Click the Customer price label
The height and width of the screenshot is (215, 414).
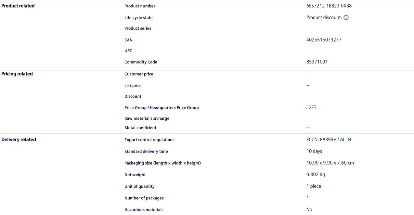click(x=139, y=74)
